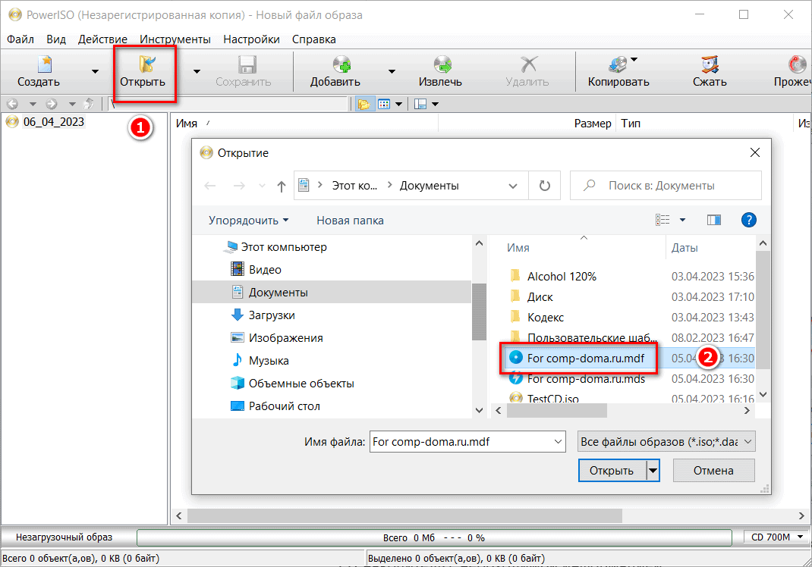
Task: Sort by the Размер column header
Action: (x=593, y=124)
